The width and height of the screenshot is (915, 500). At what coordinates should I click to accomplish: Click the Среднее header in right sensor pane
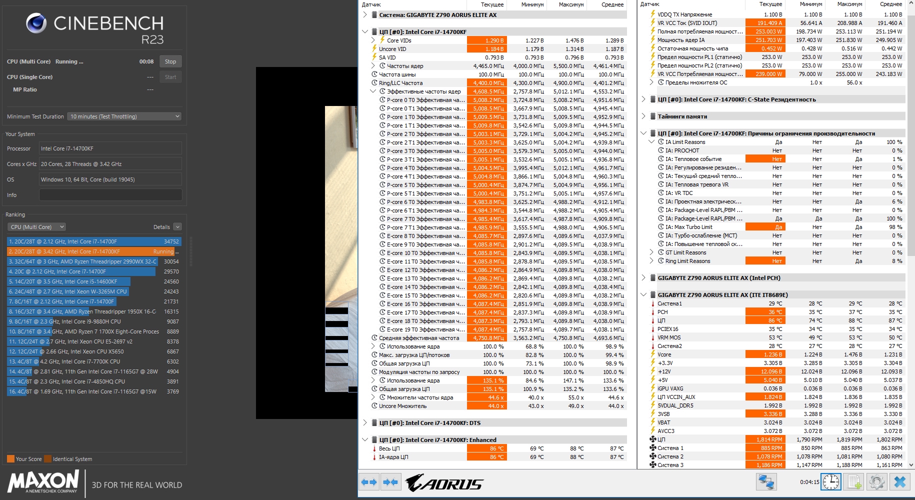(885, 4)
